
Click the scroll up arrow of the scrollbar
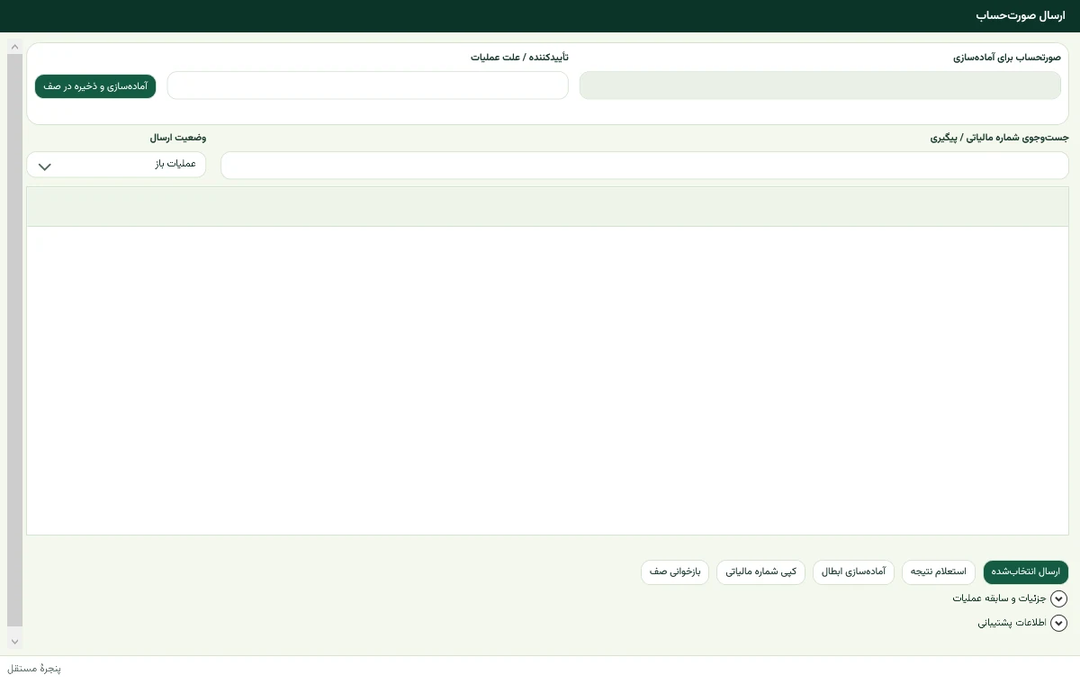[x=14, y=47]
